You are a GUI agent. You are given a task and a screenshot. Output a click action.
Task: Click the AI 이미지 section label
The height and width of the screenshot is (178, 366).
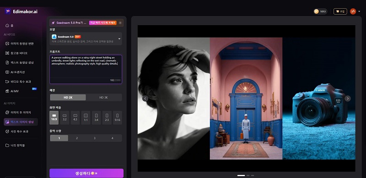click(9, 104)
